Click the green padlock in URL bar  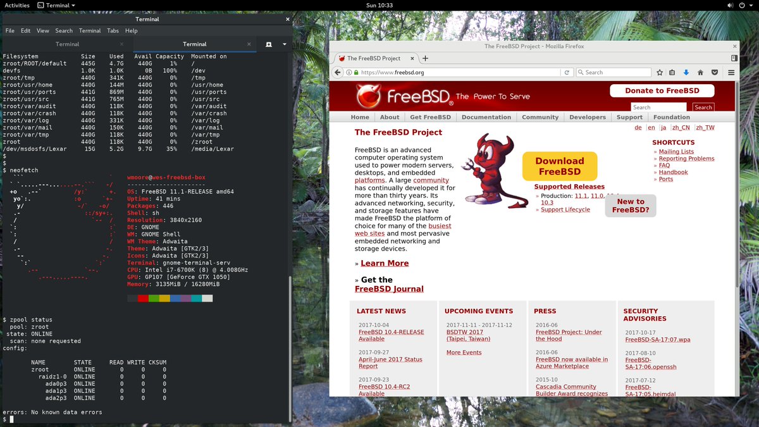356,72
